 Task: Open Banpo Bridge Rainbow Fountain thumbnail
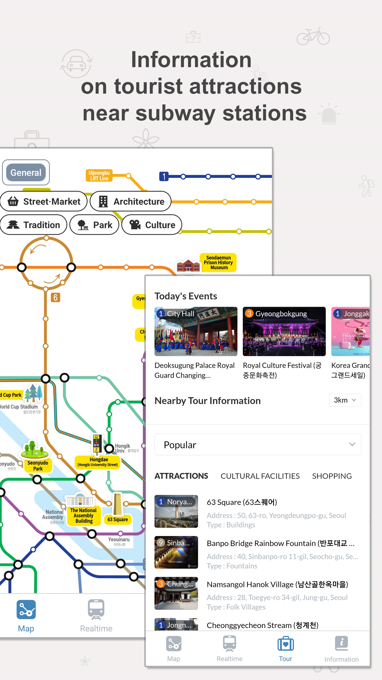pyautogui.click(x=176, y=552)
